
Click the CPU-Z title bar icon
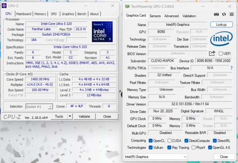pos(4,6)
